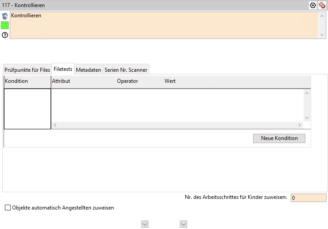Switch to Prüfpunkte für Files tab
328x229 pixels.
27,70
